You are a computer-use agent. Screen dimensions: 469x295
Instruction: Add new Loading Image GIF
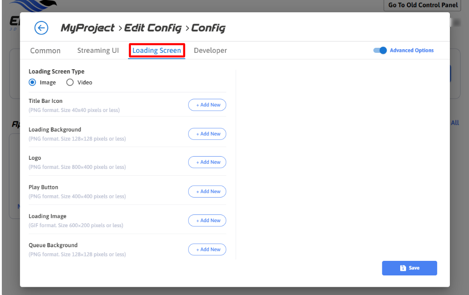coord(207,221)
